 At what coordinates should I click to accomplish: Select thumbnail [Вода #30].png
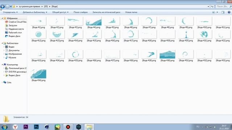click(x=167, y=54)
